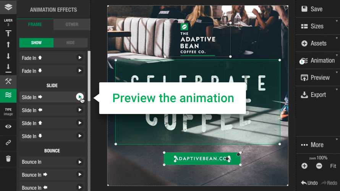340x191 pixels.
Task: Choose Slide In up effect
Action: [52, 123]
